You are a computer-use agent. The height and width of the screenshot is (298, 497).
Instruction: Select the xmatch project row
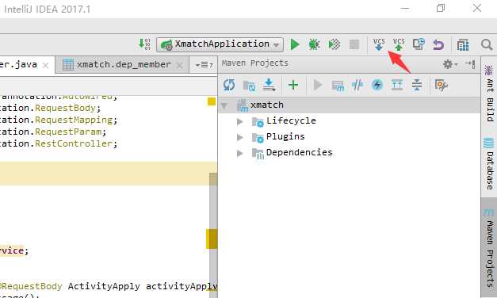tap(349, 105)
